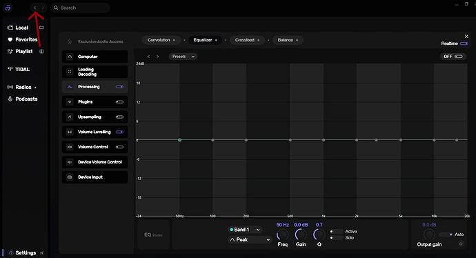Image resolution: width=476 pixels, height=258 pixels.
Task: Click the EQ Studio logo button
Action: 153,235
